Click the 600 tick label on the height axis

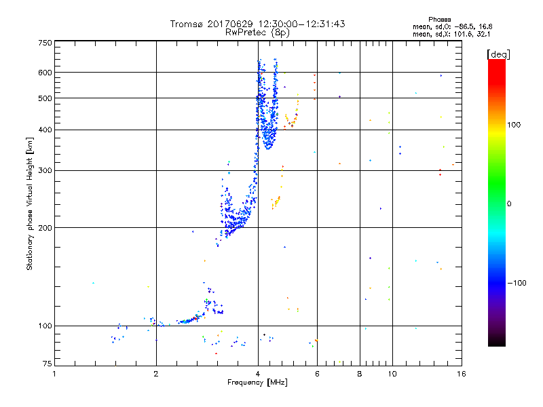[45, 73]
